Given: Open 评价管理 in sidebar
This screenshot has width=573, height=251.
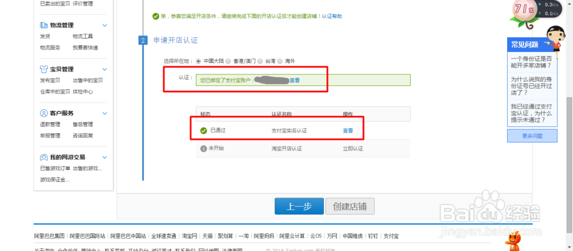Looking at the screenshot, I should [83, 3].
